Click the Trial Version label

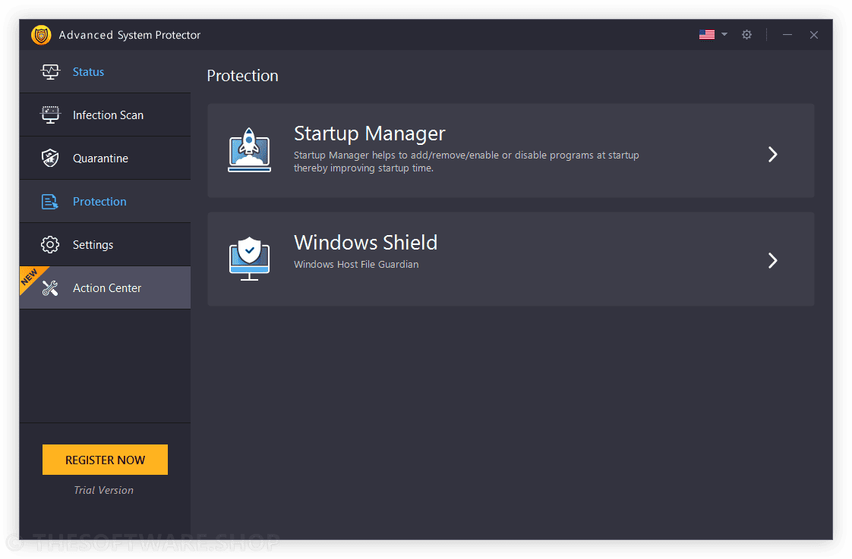tap(104, 490)
